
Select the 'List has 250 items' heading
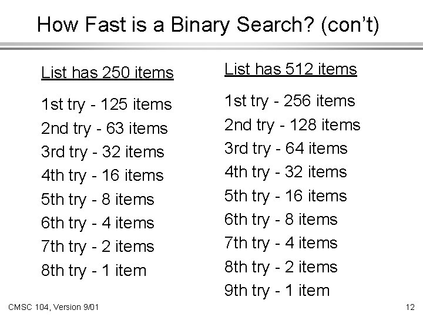click(108, 73)
